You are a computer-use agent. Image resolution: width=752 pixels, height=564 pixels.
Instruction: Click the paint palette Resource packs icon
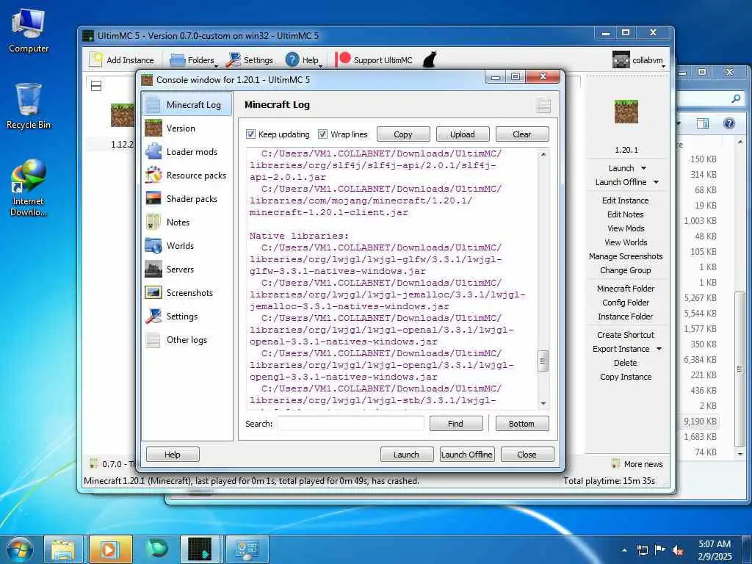pyautogui.click(x=153, y=175)
